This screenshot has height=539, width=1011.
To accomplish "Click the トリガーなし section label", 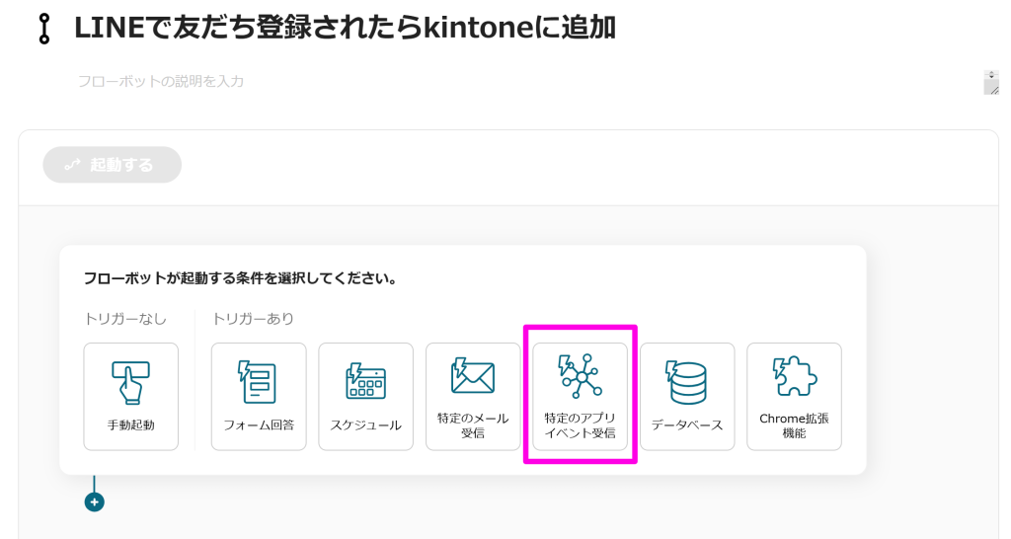I will tap(125, 319).
